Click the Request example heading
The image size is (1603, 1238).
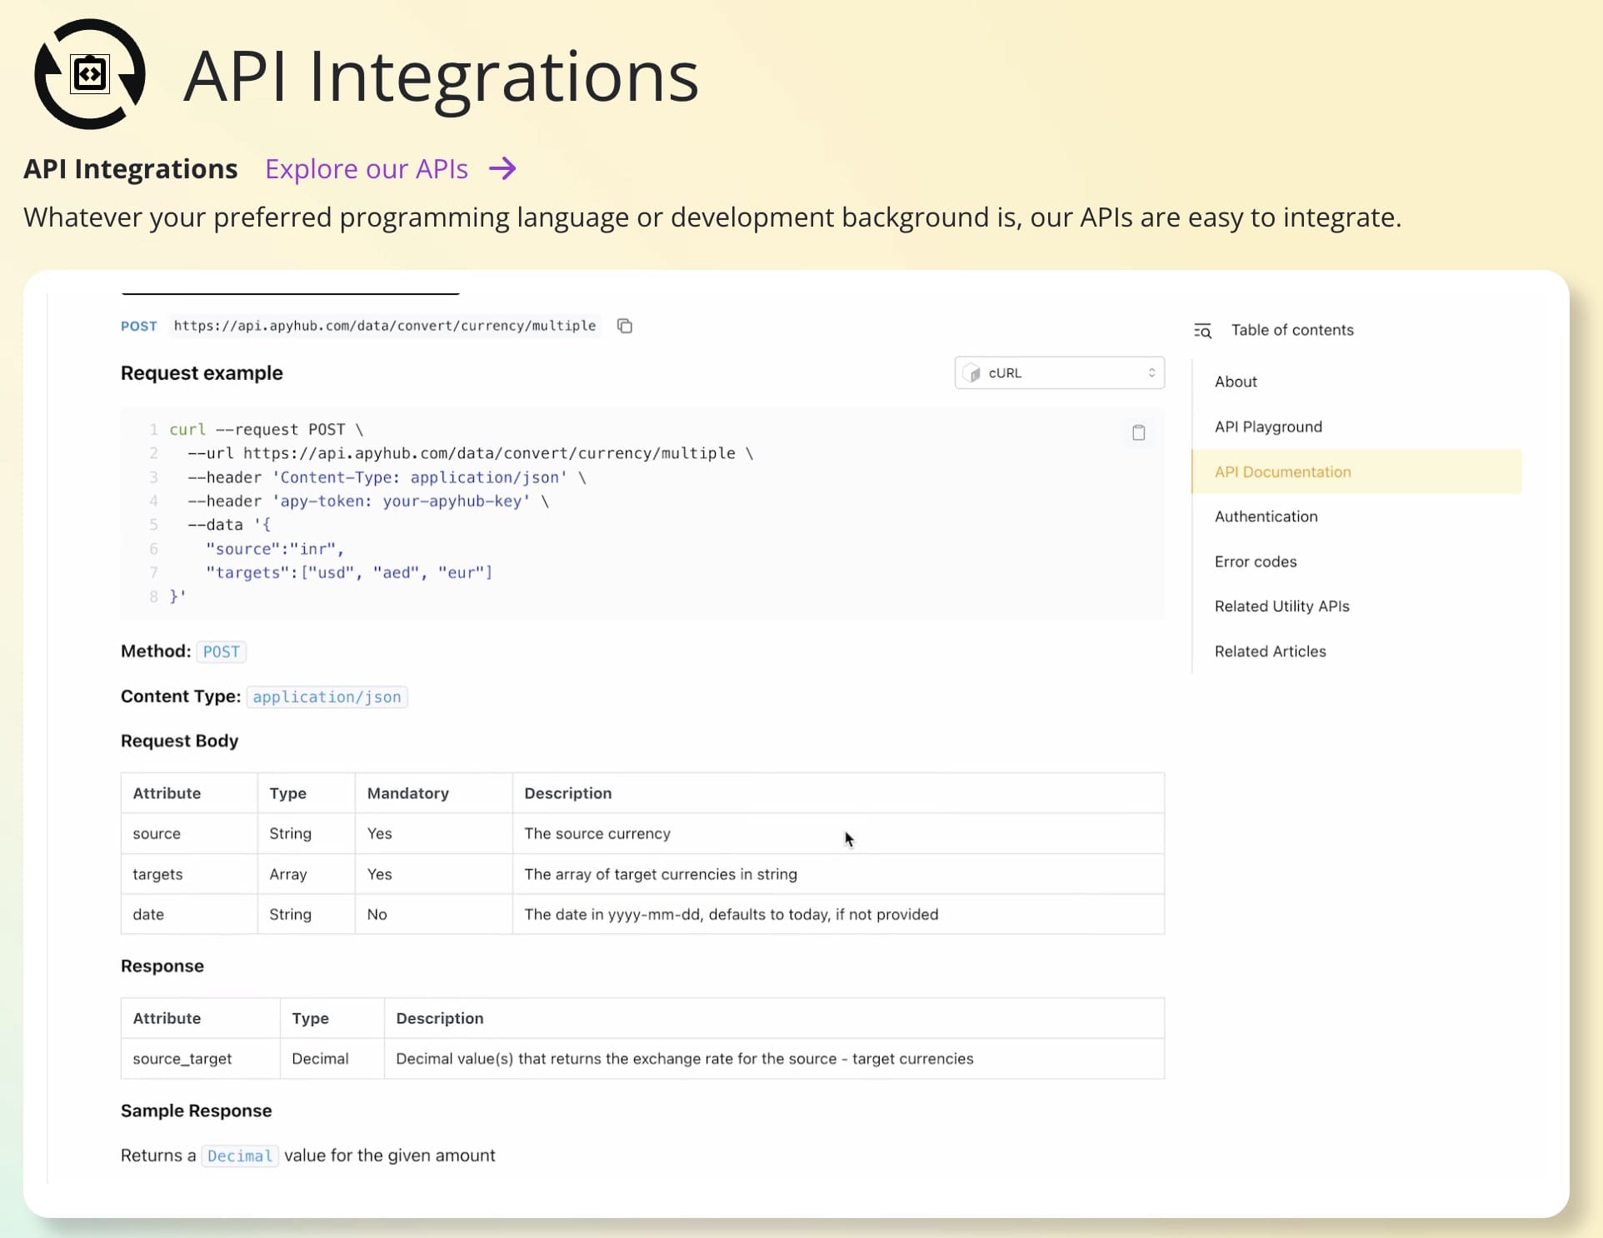[202, 373]
